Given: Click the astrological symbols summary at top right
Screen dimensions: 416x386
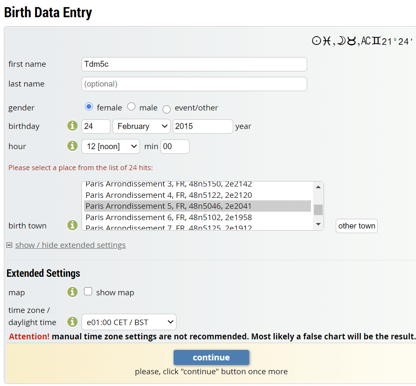Looking at the screenshot, I should 362,41.
